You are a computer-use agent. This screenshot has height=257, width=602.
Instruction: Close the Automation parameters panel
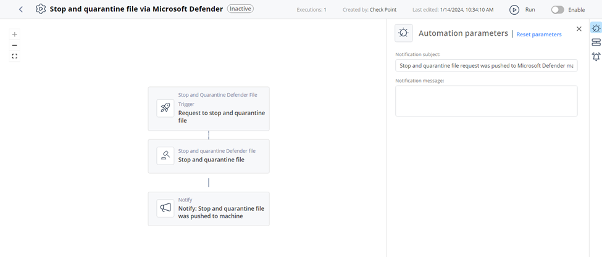click(579, 29)
